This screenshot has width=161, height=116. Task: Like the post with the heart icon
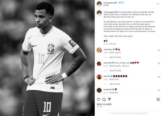pyautogui.click(x=98, y=99)
